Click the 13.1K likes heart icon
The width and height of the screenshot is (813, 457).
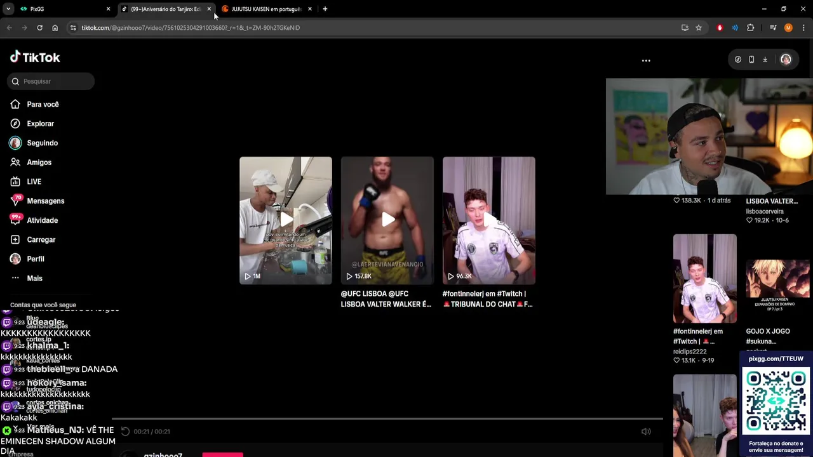coord(676,361)
